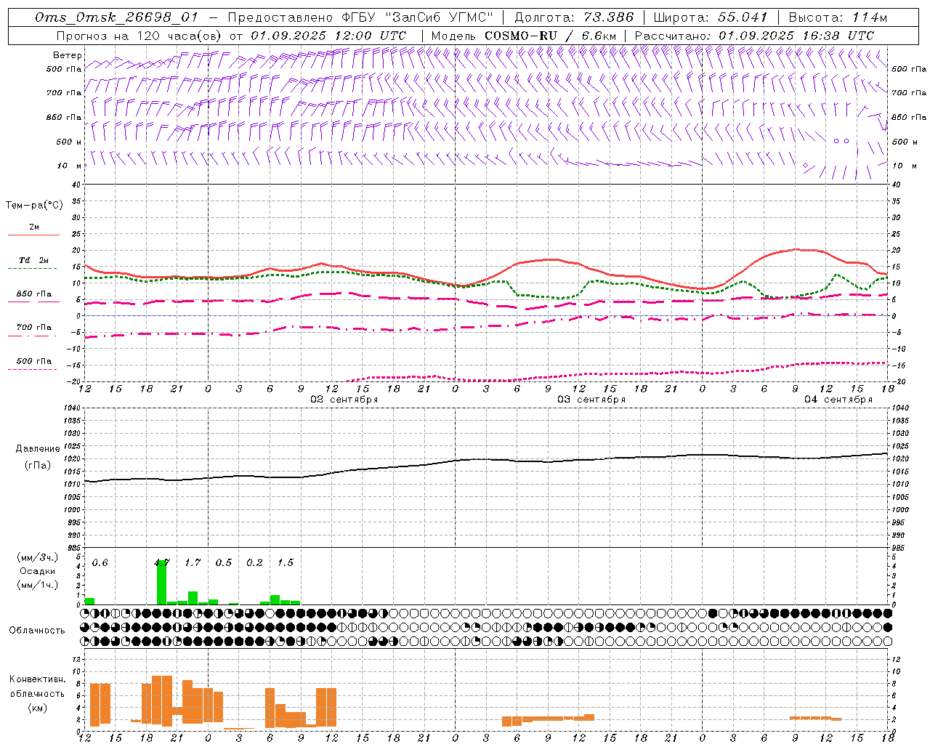Click the solid red line sample under 2м
This screenshot has height=744, width=930.
[33, 235]
